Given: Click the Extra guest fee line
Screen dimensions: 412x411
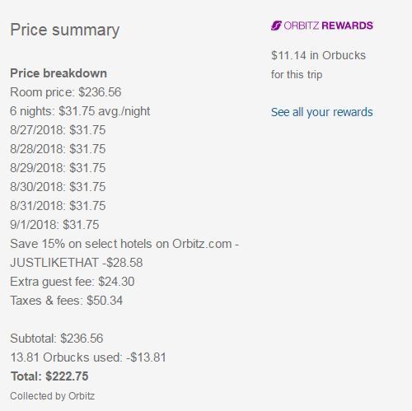Looking at the screenshot, I should (73, 282).
